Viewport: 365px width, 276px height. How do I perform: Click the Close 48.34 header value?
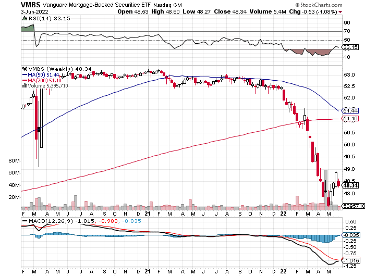click(x=230, y=11)
